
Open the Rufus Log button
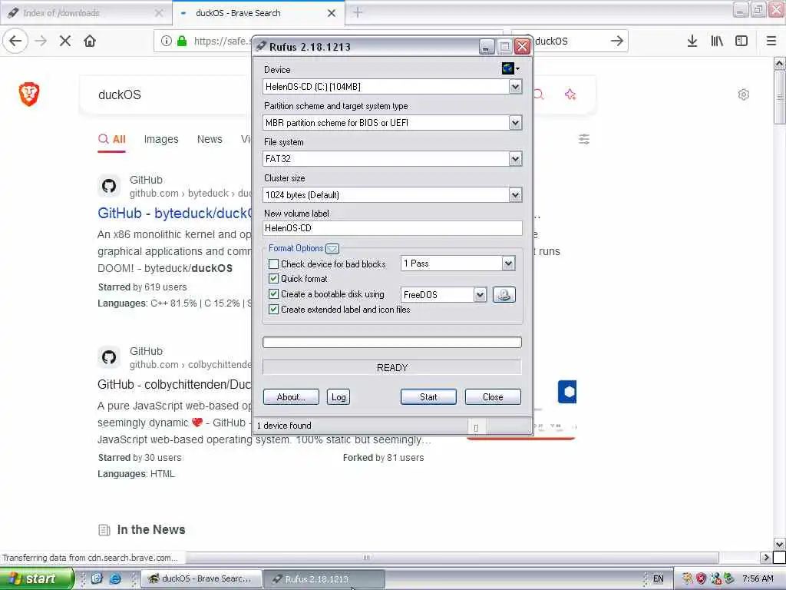(339, 397)
